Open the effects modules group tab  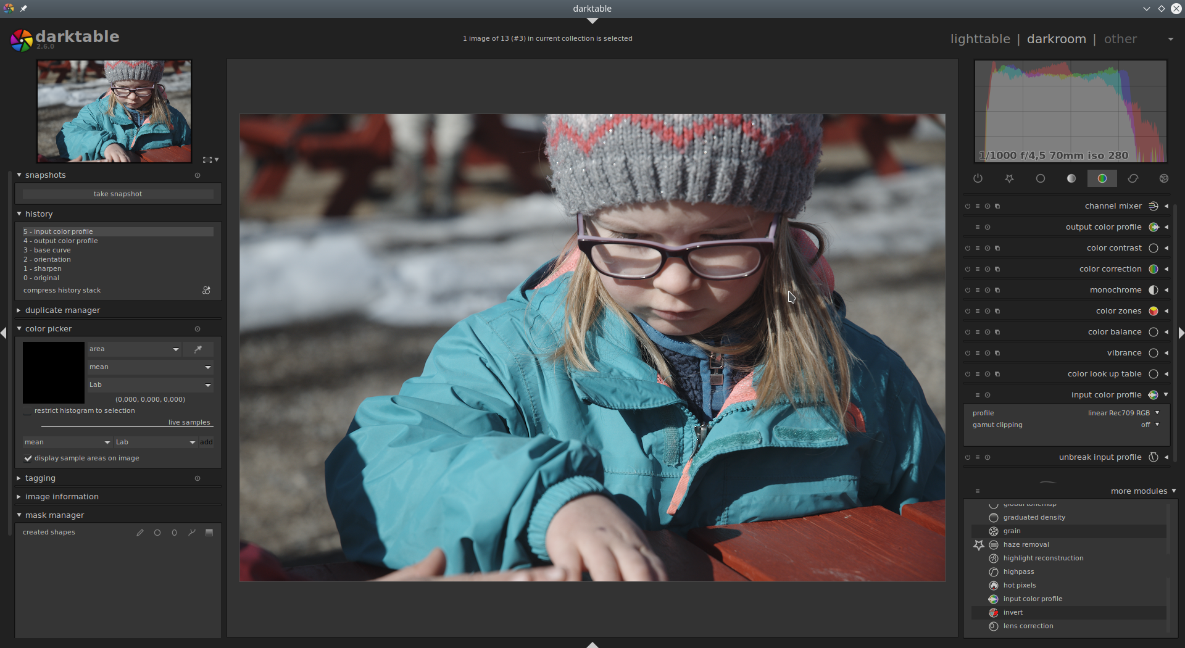click(x=1164, y=178)
